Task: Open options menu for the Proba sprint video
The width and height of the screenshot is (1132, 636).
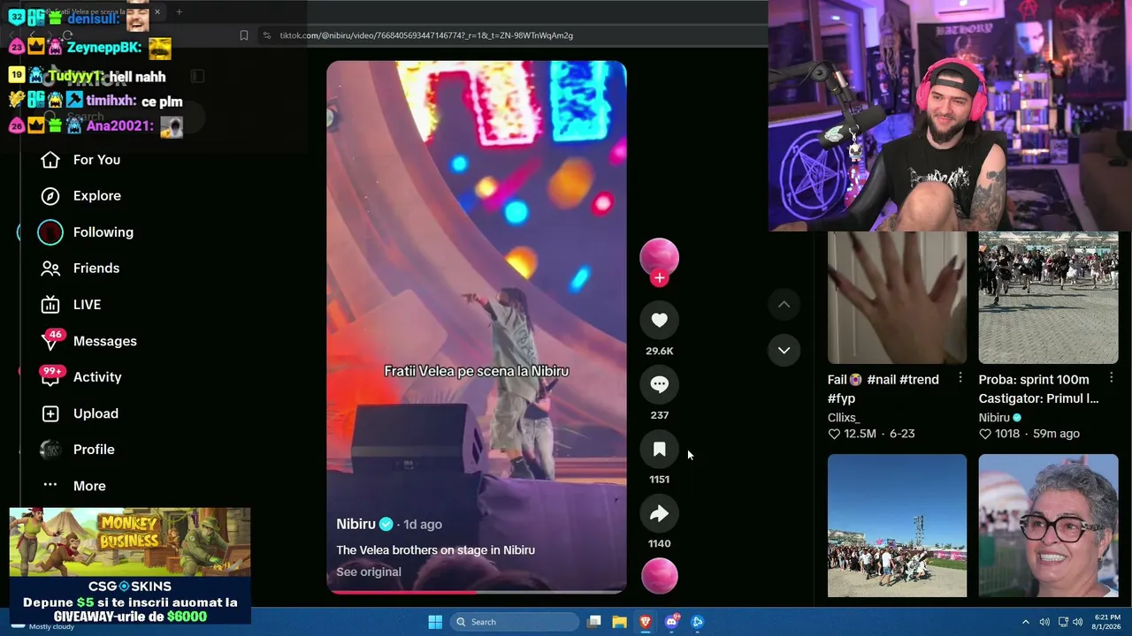Action: click(1112, 378)
